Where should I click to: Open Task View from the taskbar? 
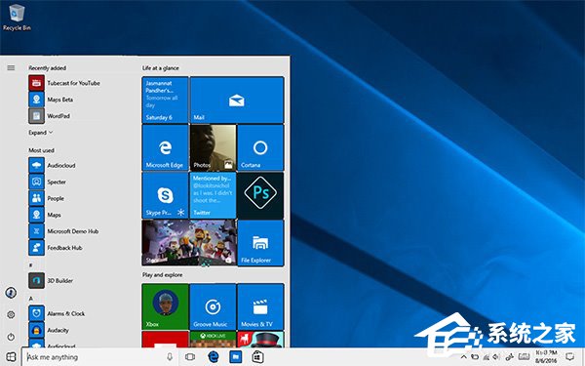coord(190,357)
